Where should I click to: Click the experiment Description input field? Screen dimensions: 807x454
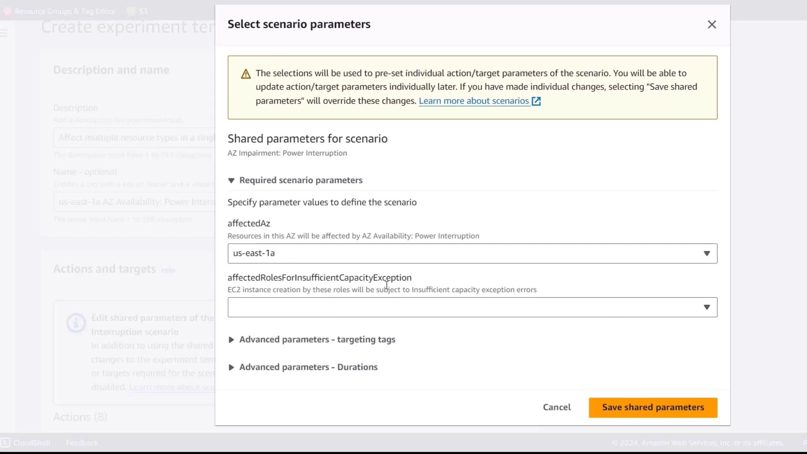[134, 137]
